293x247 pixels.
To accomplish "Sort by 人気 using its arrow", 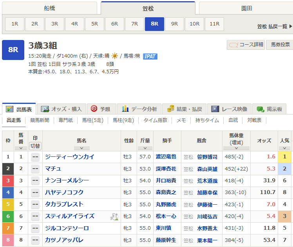I will coord(284,148).
